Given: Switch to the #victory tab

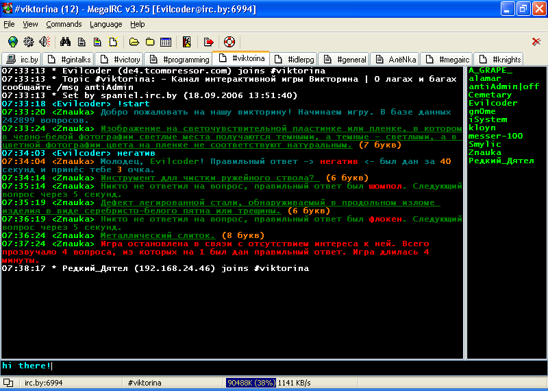Looking at the screenshot, I should coord(119,59).
